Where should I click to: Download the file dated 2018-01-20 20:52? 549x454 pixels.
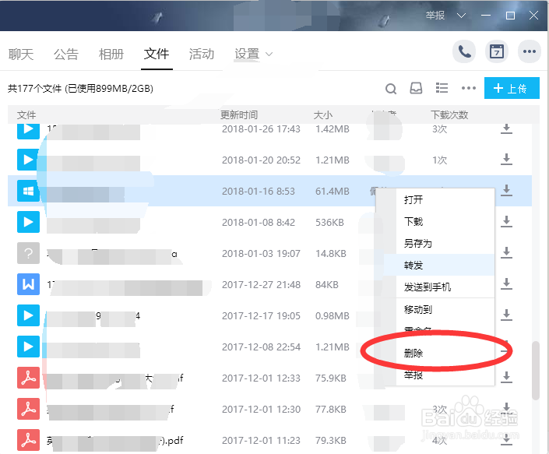506,160
